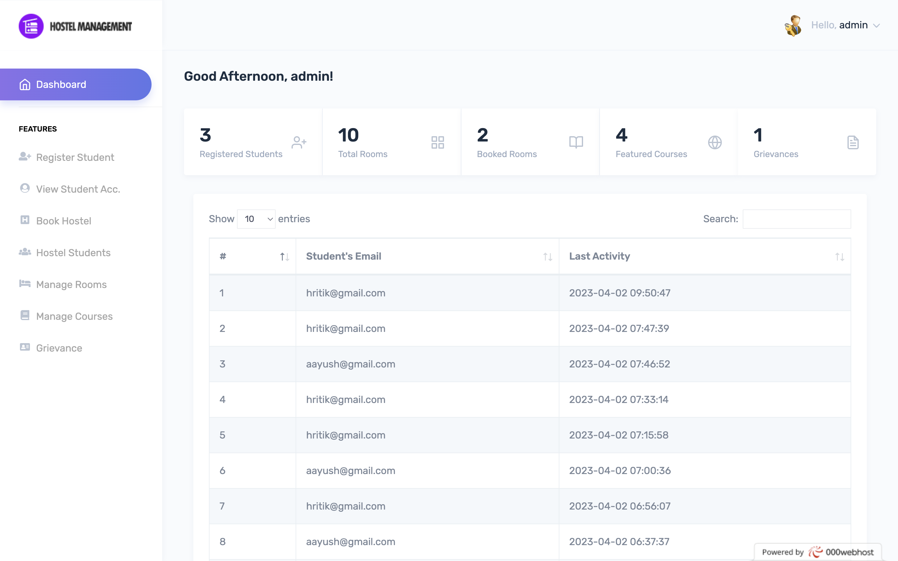The height and width of the screenshot is (561, 898).
Task: Click the Hostel Management logo
Action: 75,26
